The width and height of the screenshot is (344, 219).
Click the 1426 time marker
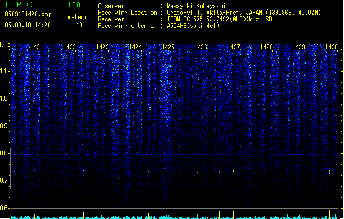pos(201,47)
